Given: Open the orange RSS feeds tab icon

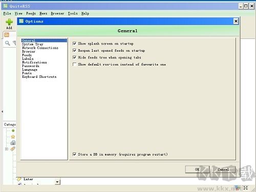Looking at the screenshot, I should coord(7,35).
